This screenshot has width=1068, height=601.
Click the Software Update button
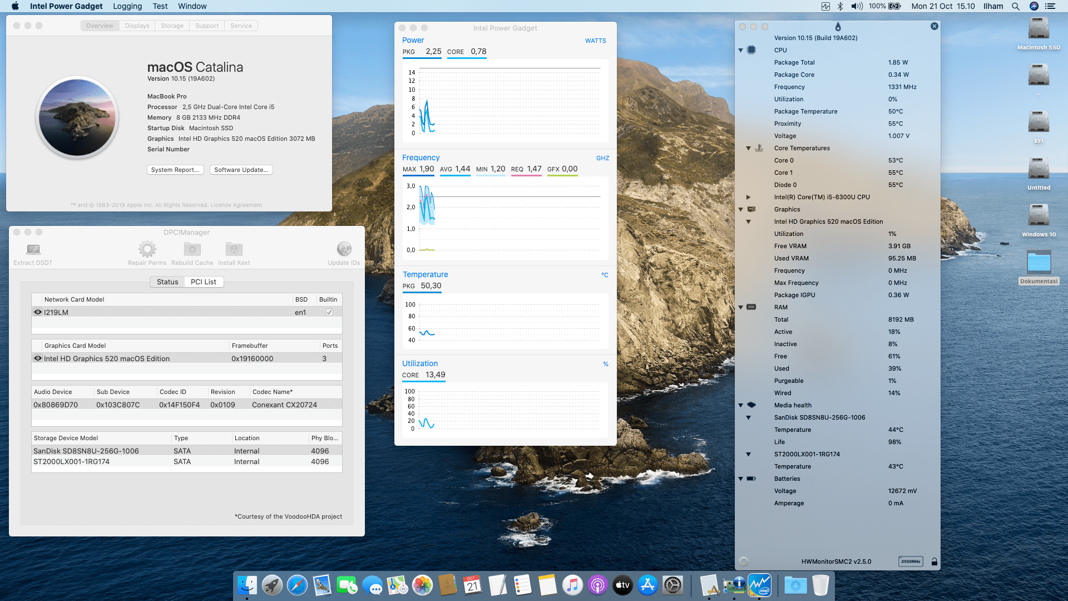[x=241, y=170]
